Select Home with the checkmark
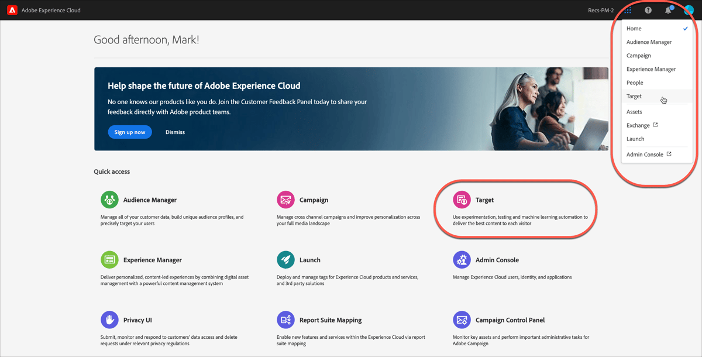The width and height of the screenshot is (702, 357). coord(634,28)
